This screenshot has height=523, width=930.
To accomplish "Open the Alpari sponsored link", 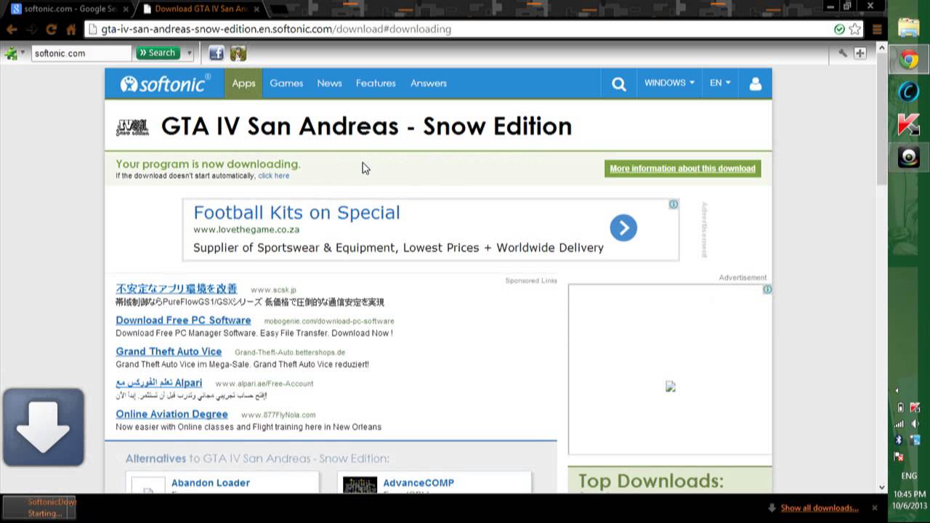I will pos(158,383).
